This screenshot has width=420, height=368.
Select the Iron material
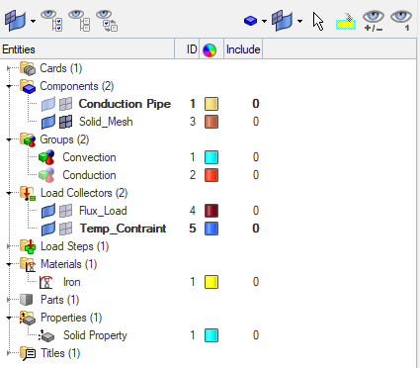coord(72,282)
